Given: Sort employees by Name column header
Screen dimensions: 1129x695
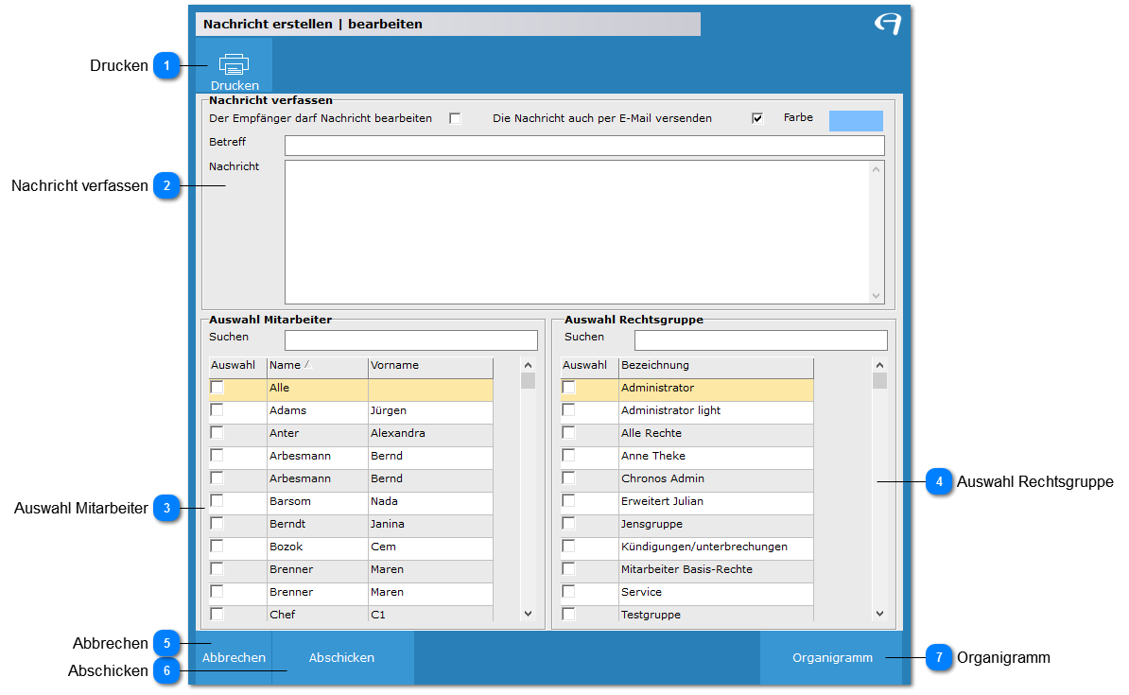Looking at the screenshot, I should pos(318,367).
